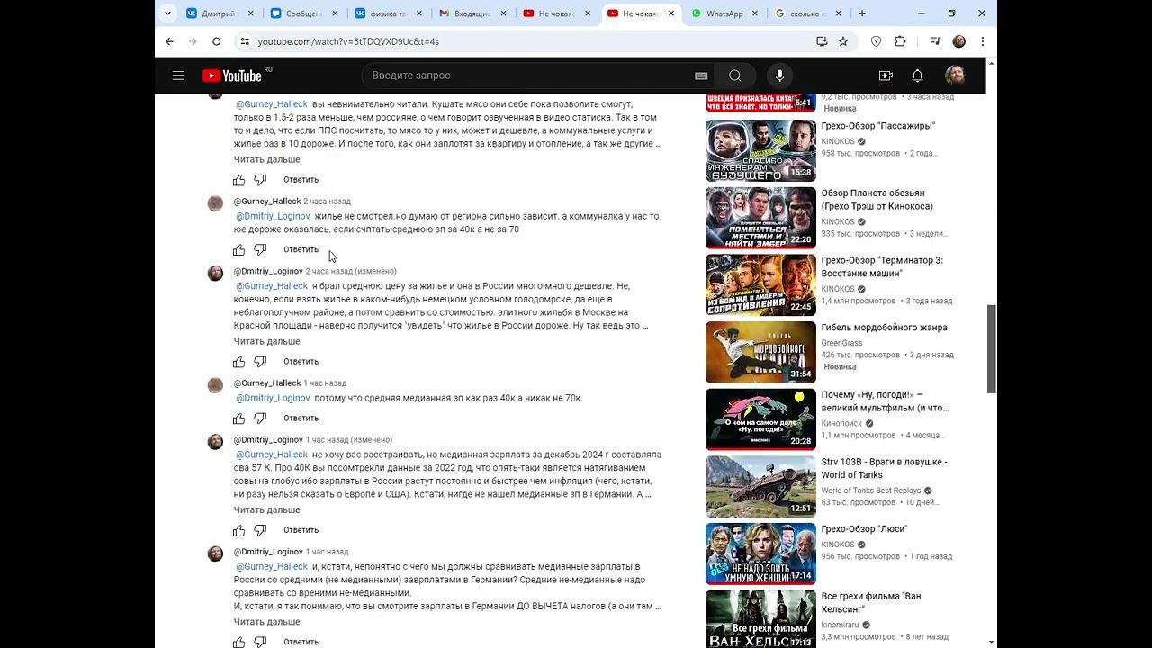Open thumbnail for Грехо-Обзор "Пассажиры"

tap(760, 150)
